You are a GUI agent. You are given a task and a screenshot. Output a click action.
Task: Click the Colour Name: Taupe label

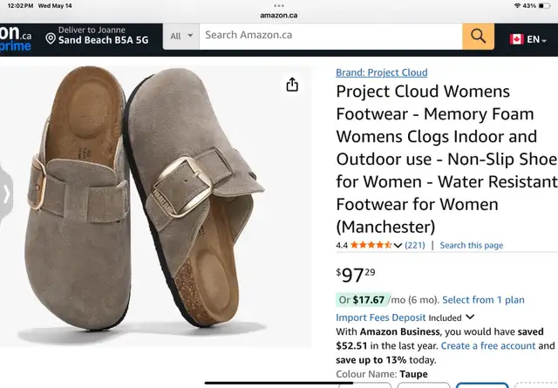coord(382,374)
